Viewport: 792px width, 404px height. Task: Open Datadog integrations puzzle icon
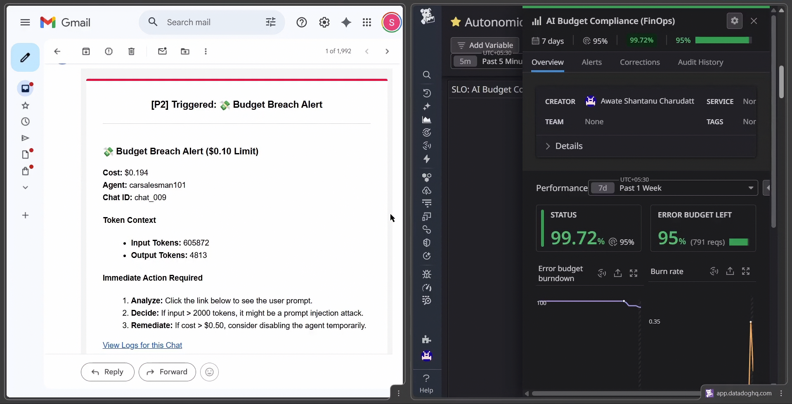[x=427, y=339]
